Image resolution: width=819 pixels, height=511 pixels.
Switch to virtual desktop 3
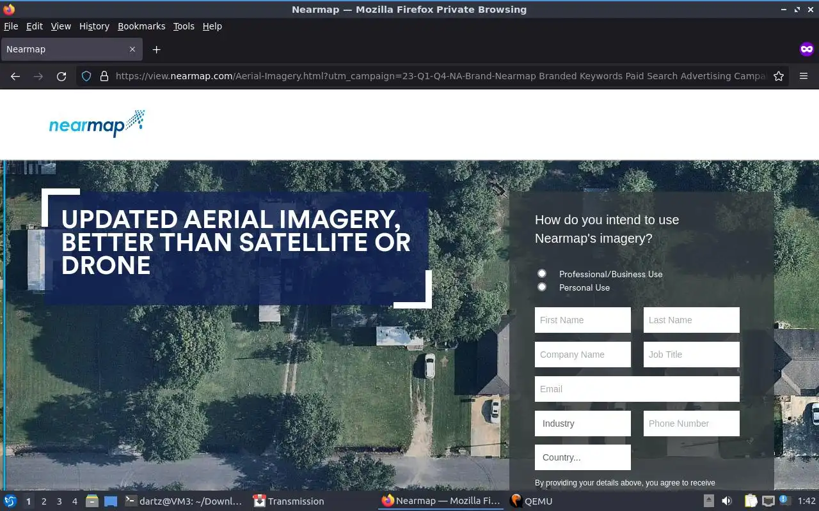(60, 501)
